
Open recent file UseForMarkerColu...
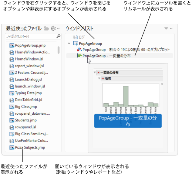coord(31,141)
